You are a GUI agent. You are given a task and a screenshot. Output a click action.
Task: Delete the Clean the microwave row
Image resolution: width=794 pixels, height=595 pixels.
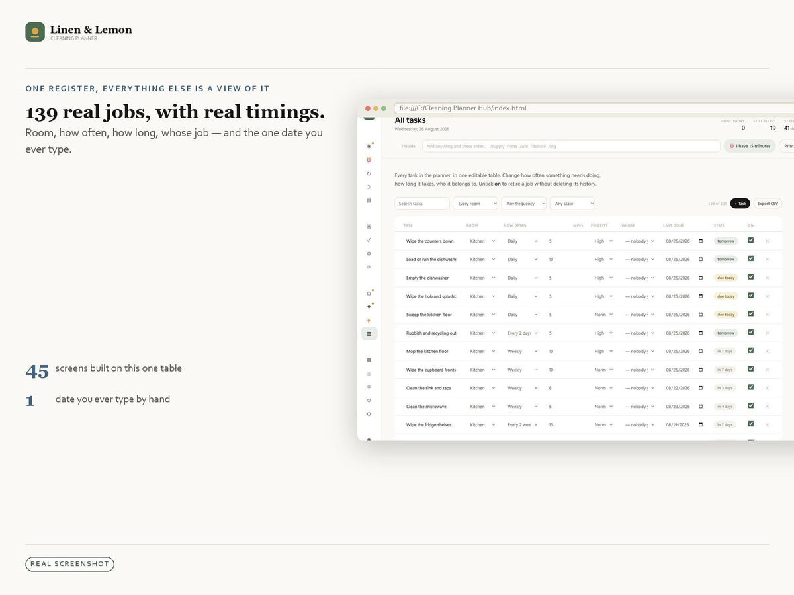pos(767,407)
